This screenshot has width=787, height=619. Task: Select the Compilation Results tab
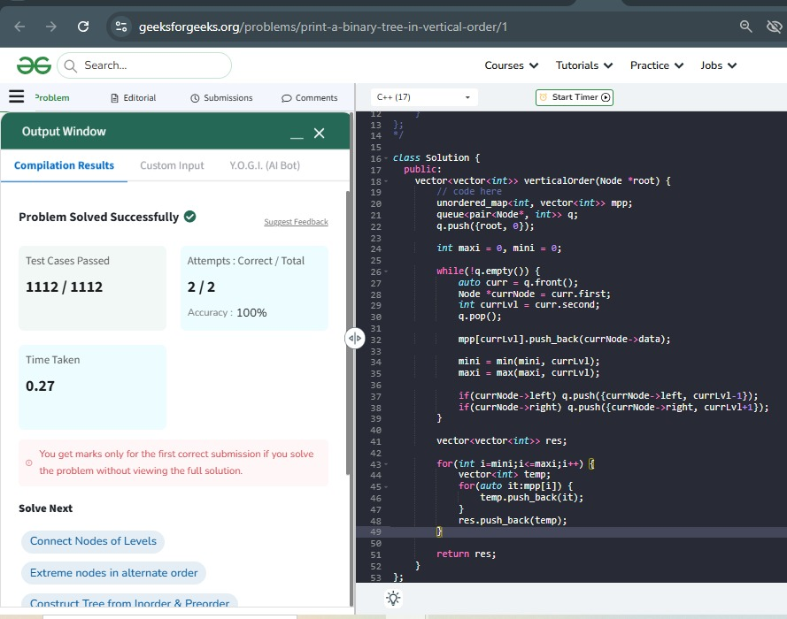click(64, 165)
